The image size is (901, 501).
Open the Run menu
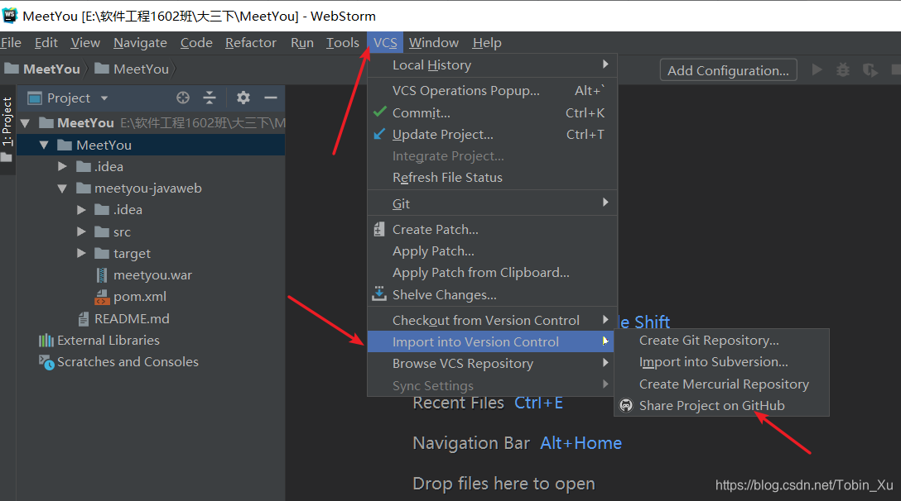coord(301,43)
